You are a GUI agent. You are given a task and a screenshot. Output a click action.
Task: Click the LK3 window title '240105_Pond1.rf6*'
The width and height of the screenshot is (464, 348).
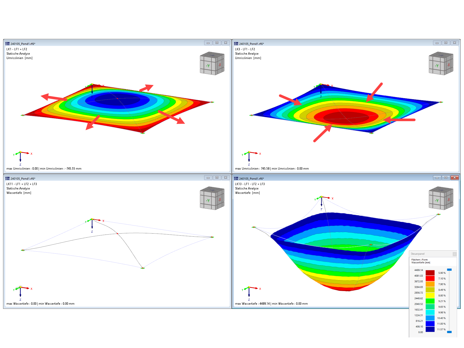[251, 44]
